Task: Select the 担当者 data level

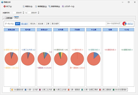Action: [40, 24]
